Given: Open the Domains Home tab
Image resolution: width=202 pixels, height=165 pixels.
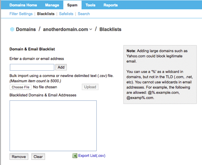Looking at the screenshot, I should coord(23,5).
